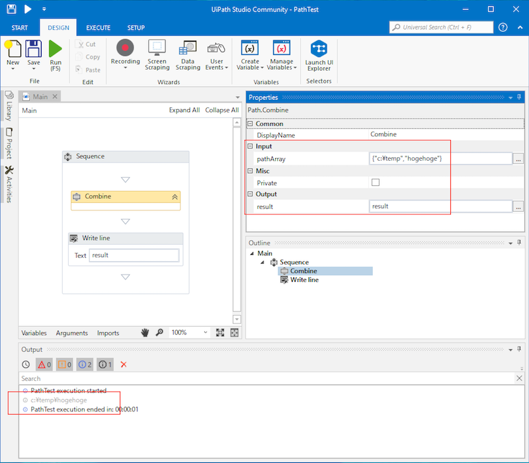Switch to the DESIGN tab

coord(58,28)
